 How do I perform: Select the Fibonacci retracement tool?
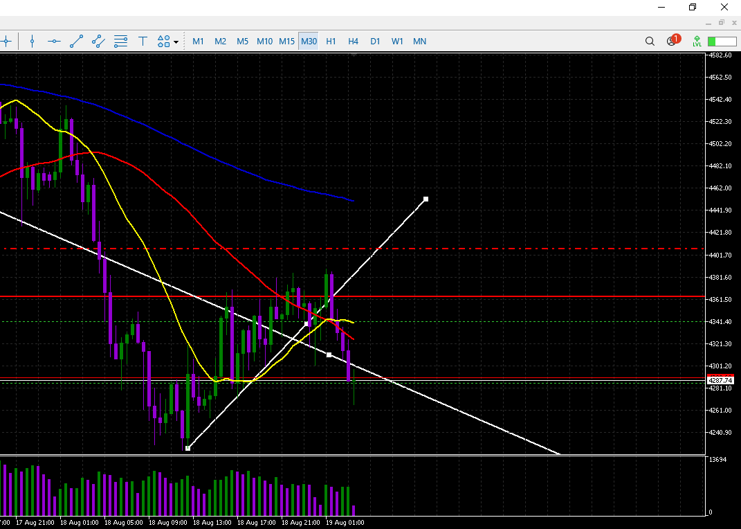tap(120, 42)
